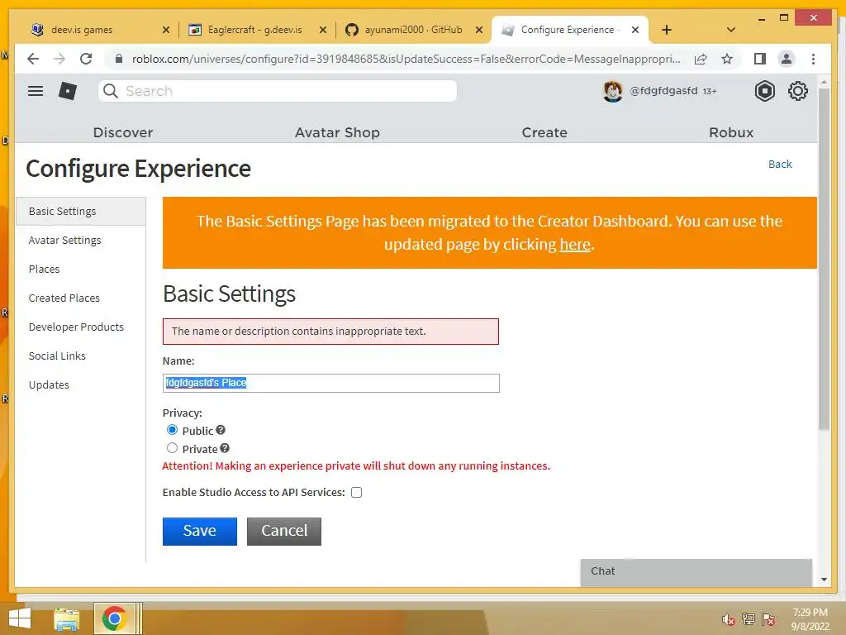Viewport: 846px width, 635px height.
Task: View site security lock information
Action: click(x=119, y=59)
